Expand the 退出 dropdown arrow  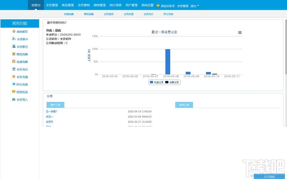(x=198, y=6)
